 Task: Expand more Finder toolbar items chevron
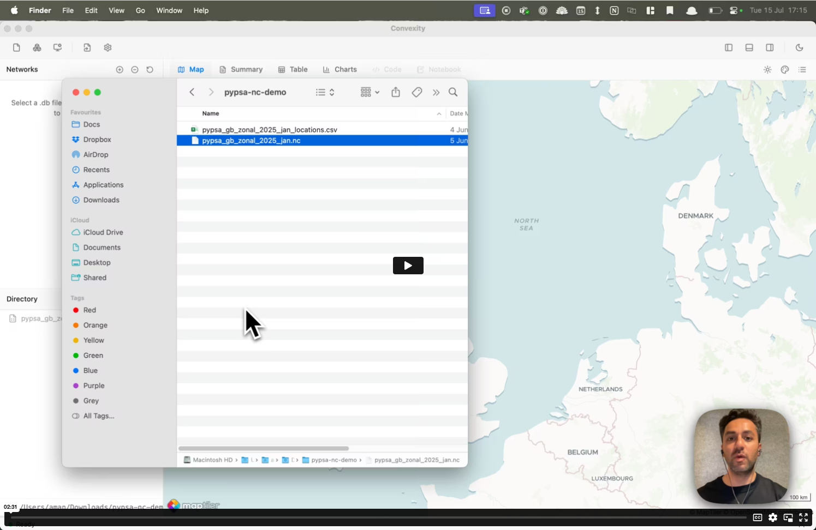(x=436, y=93)
